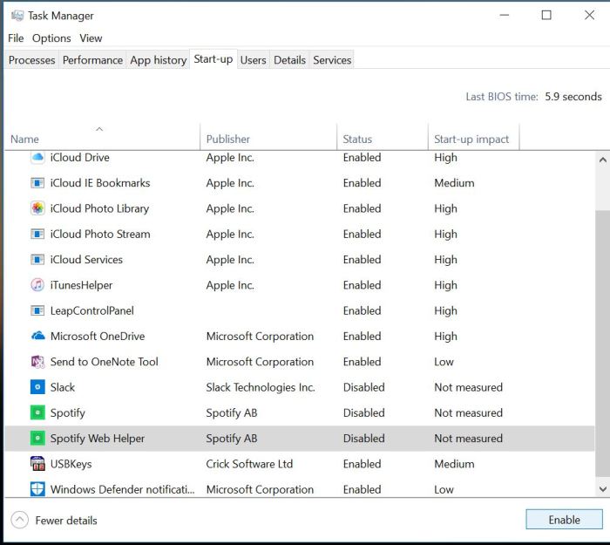The height and width of the screenshot is (545, 610).
Task: Select the iTunesHelper entry name
Action: pos(81,285)
